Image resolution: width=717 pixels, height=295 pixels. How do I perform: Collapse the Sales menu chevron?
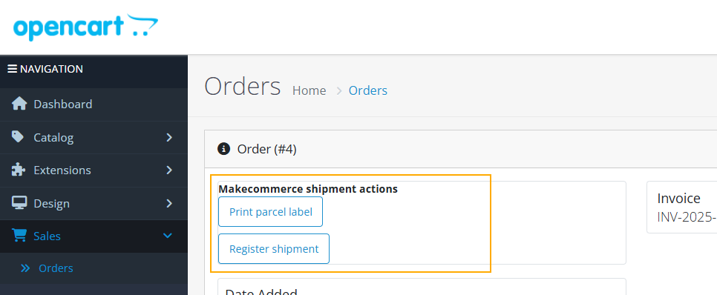[x=168, y=236]
